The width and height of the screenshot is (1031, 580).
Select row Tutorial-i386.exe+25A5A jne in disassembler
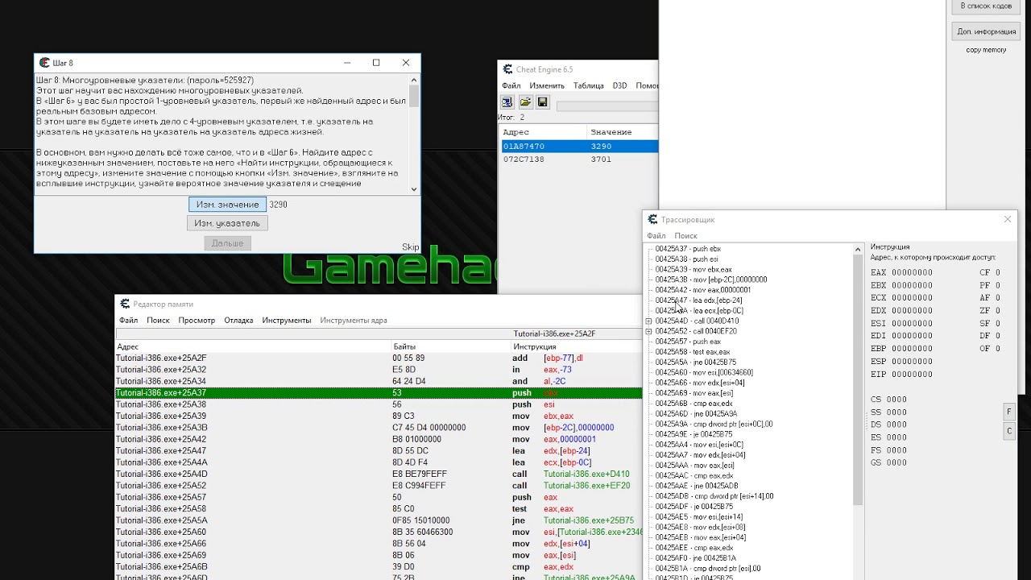[379, 520]
